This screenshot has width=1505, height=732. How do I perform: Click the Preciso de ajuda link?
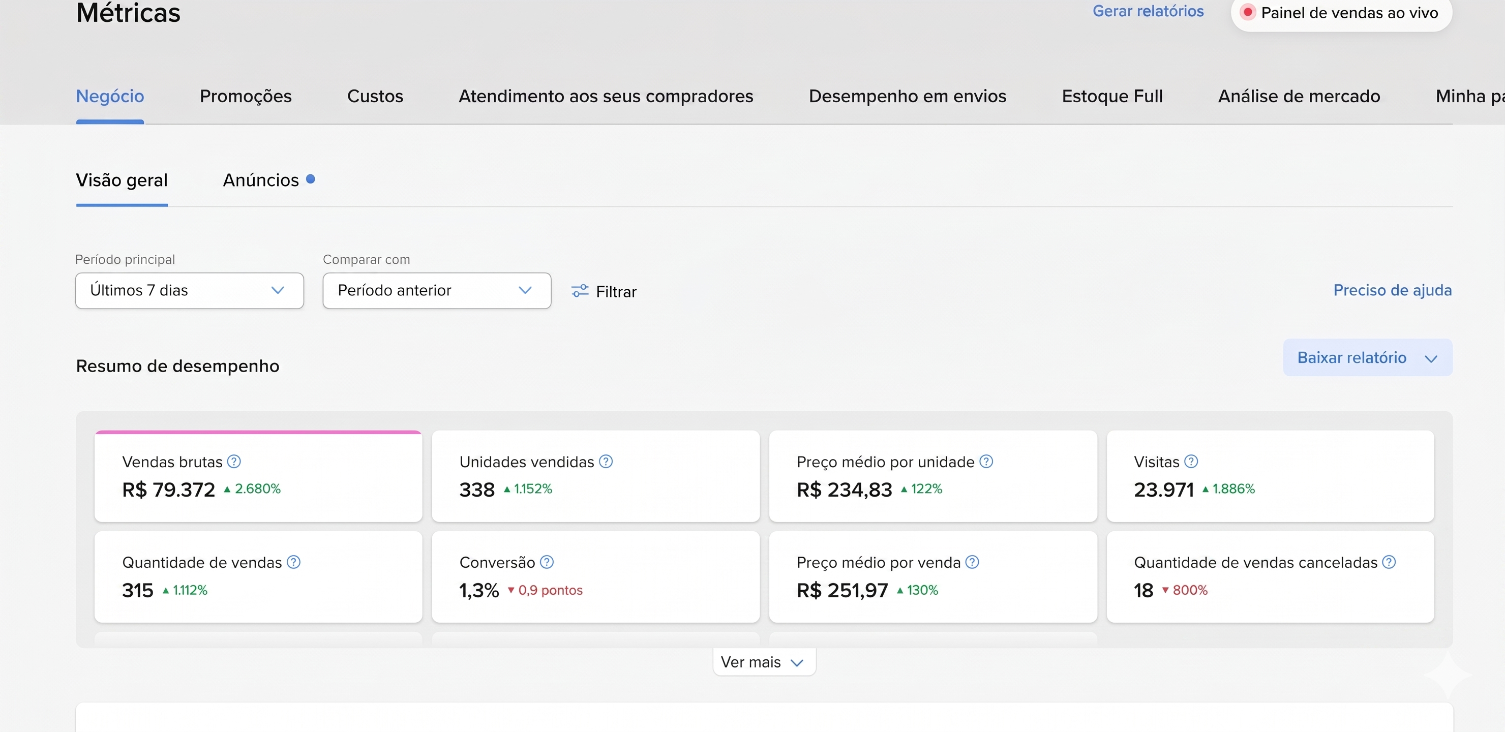point(1392,290)
